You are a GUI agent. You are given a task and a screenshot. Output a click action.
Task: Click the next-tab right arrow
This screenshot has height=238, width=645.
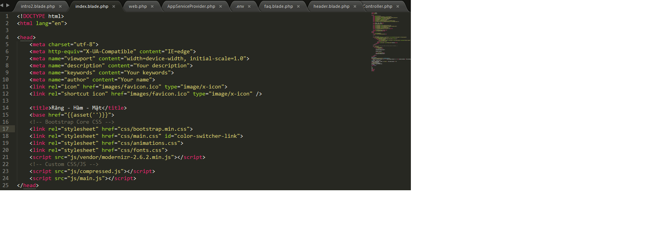pos(8,5)
